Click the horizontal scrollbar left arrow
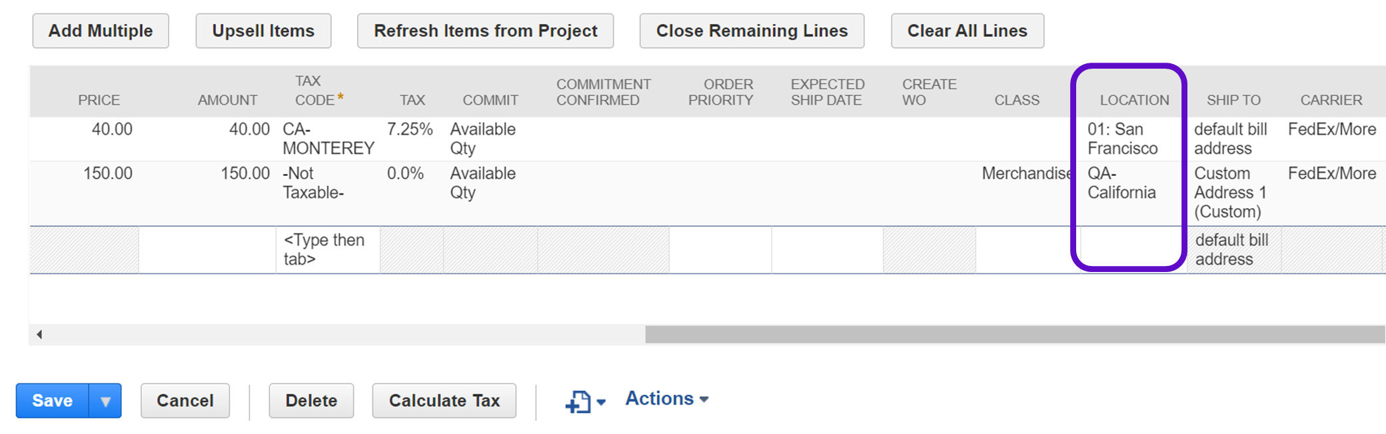Viewport: 1386px width, 434px height. pyautogui.click(x=39, y=335)
